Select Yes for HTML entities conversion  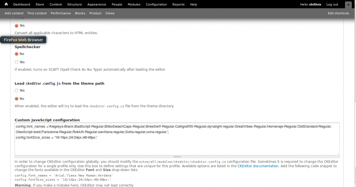16,26
